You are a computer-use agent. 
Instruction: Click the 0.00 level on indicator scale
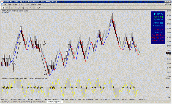point(168,87)
